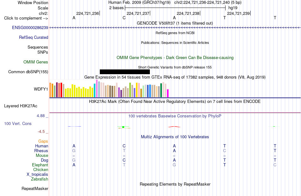
Task: Click coordinate label 224,721,239
Action: click(238, 13)
